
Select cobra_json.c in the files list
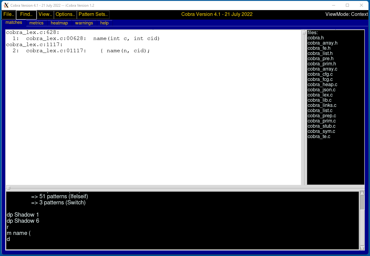click(x=321, y=90)
